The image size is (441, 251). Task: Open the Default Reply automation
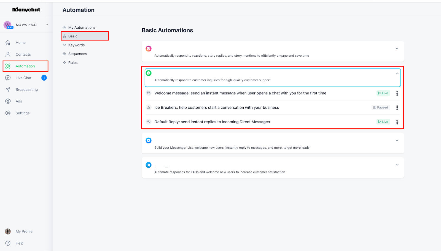tap(212, 122)
